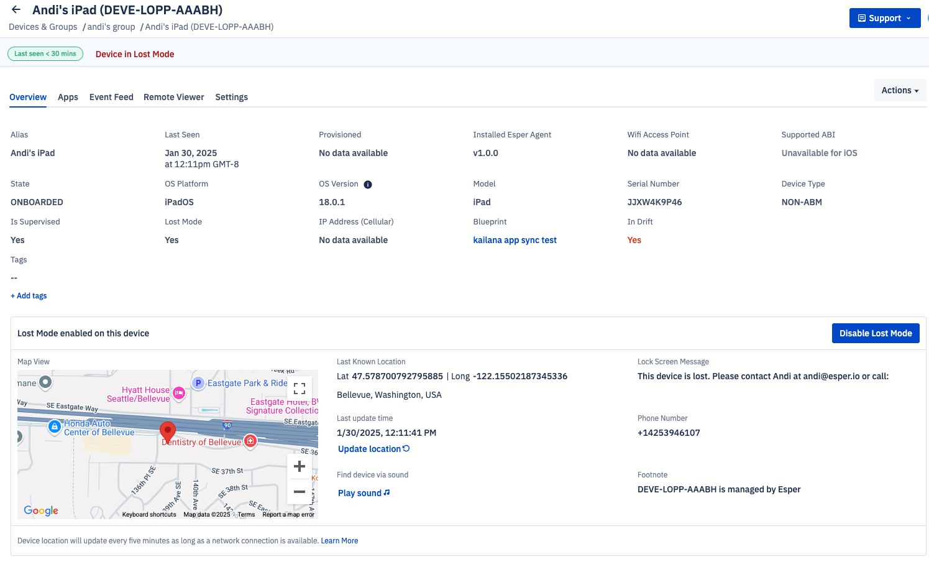Open the kailana app sync test blueprint
The image size is (929, 562).
pos(515,240)
